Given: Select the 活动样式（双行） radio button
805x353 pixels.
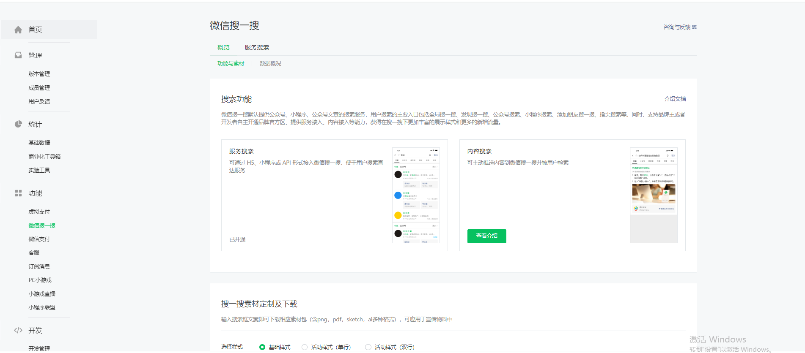Looking at the screenshot, I should coord(368,347).
